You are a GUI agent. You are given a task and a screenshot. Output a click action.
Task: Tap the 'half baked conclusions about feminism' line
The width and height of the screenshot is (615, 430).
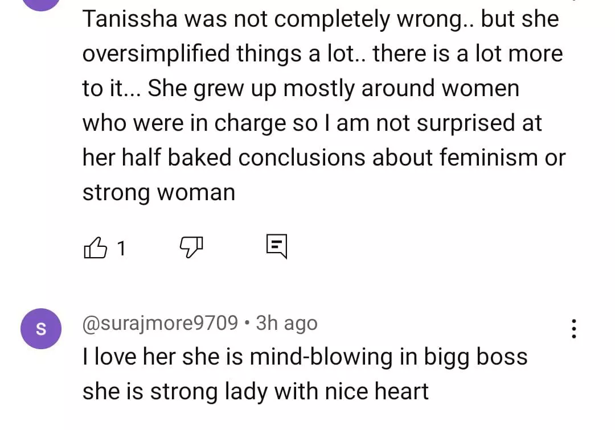(x=323, y=158)
